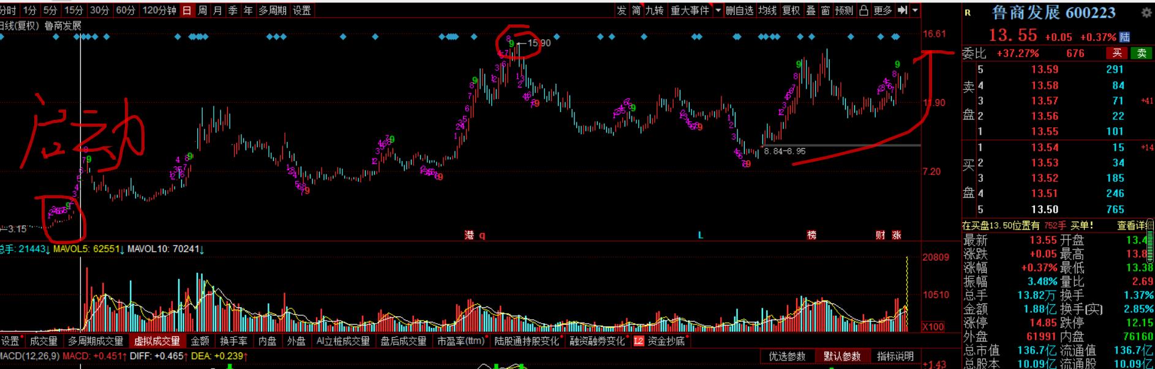Click the 默认参数 button
1155x369 pixels.
(842, 356)
